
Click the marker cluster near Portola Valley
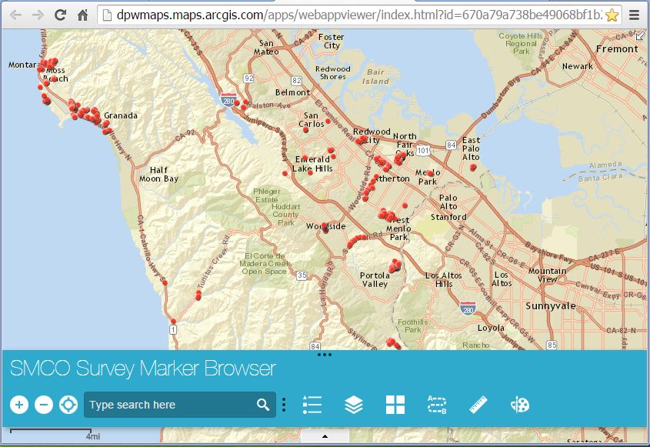point(394,266)
